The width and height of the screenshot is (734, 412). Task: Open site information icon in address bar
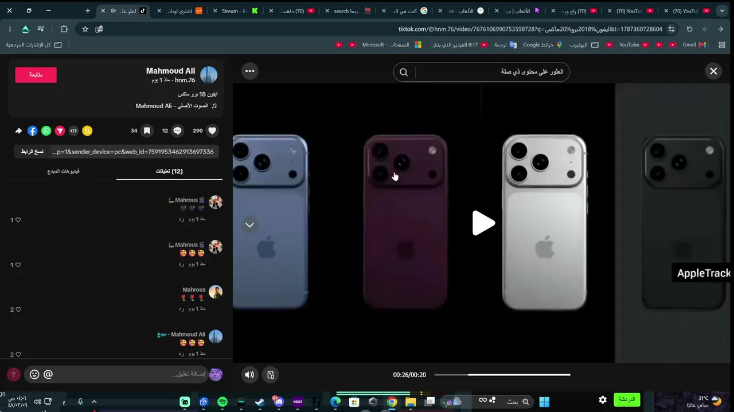pos(671,29)
